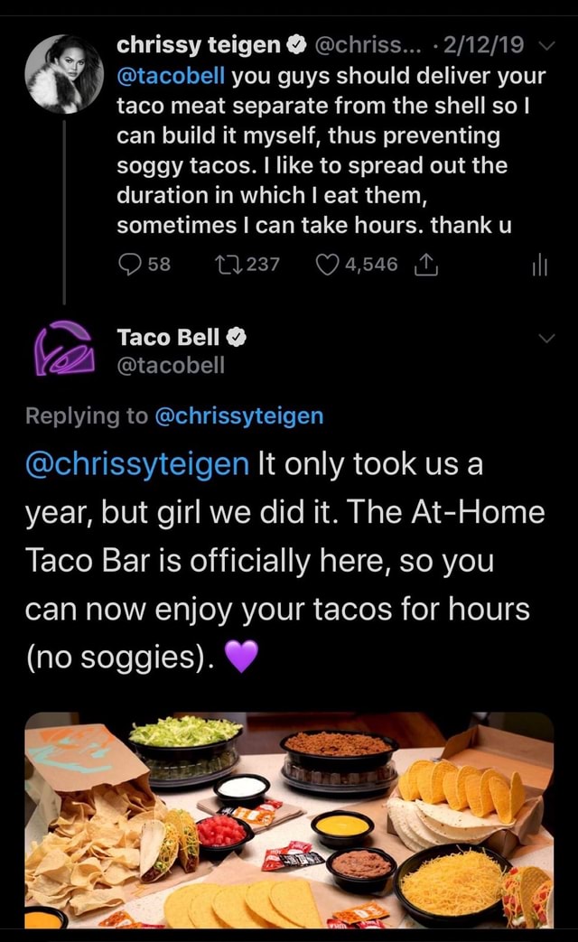Image resolution: width=578 pixels, height=942 pixels.
Task: Open the At-Home Taco Bar photo
Action: [x=289, y=822]
